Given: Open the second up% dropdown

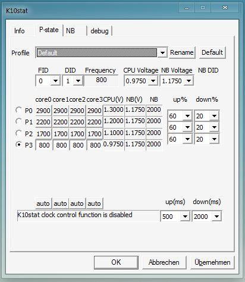Looking at the screenshot, I should click(187, 127).
